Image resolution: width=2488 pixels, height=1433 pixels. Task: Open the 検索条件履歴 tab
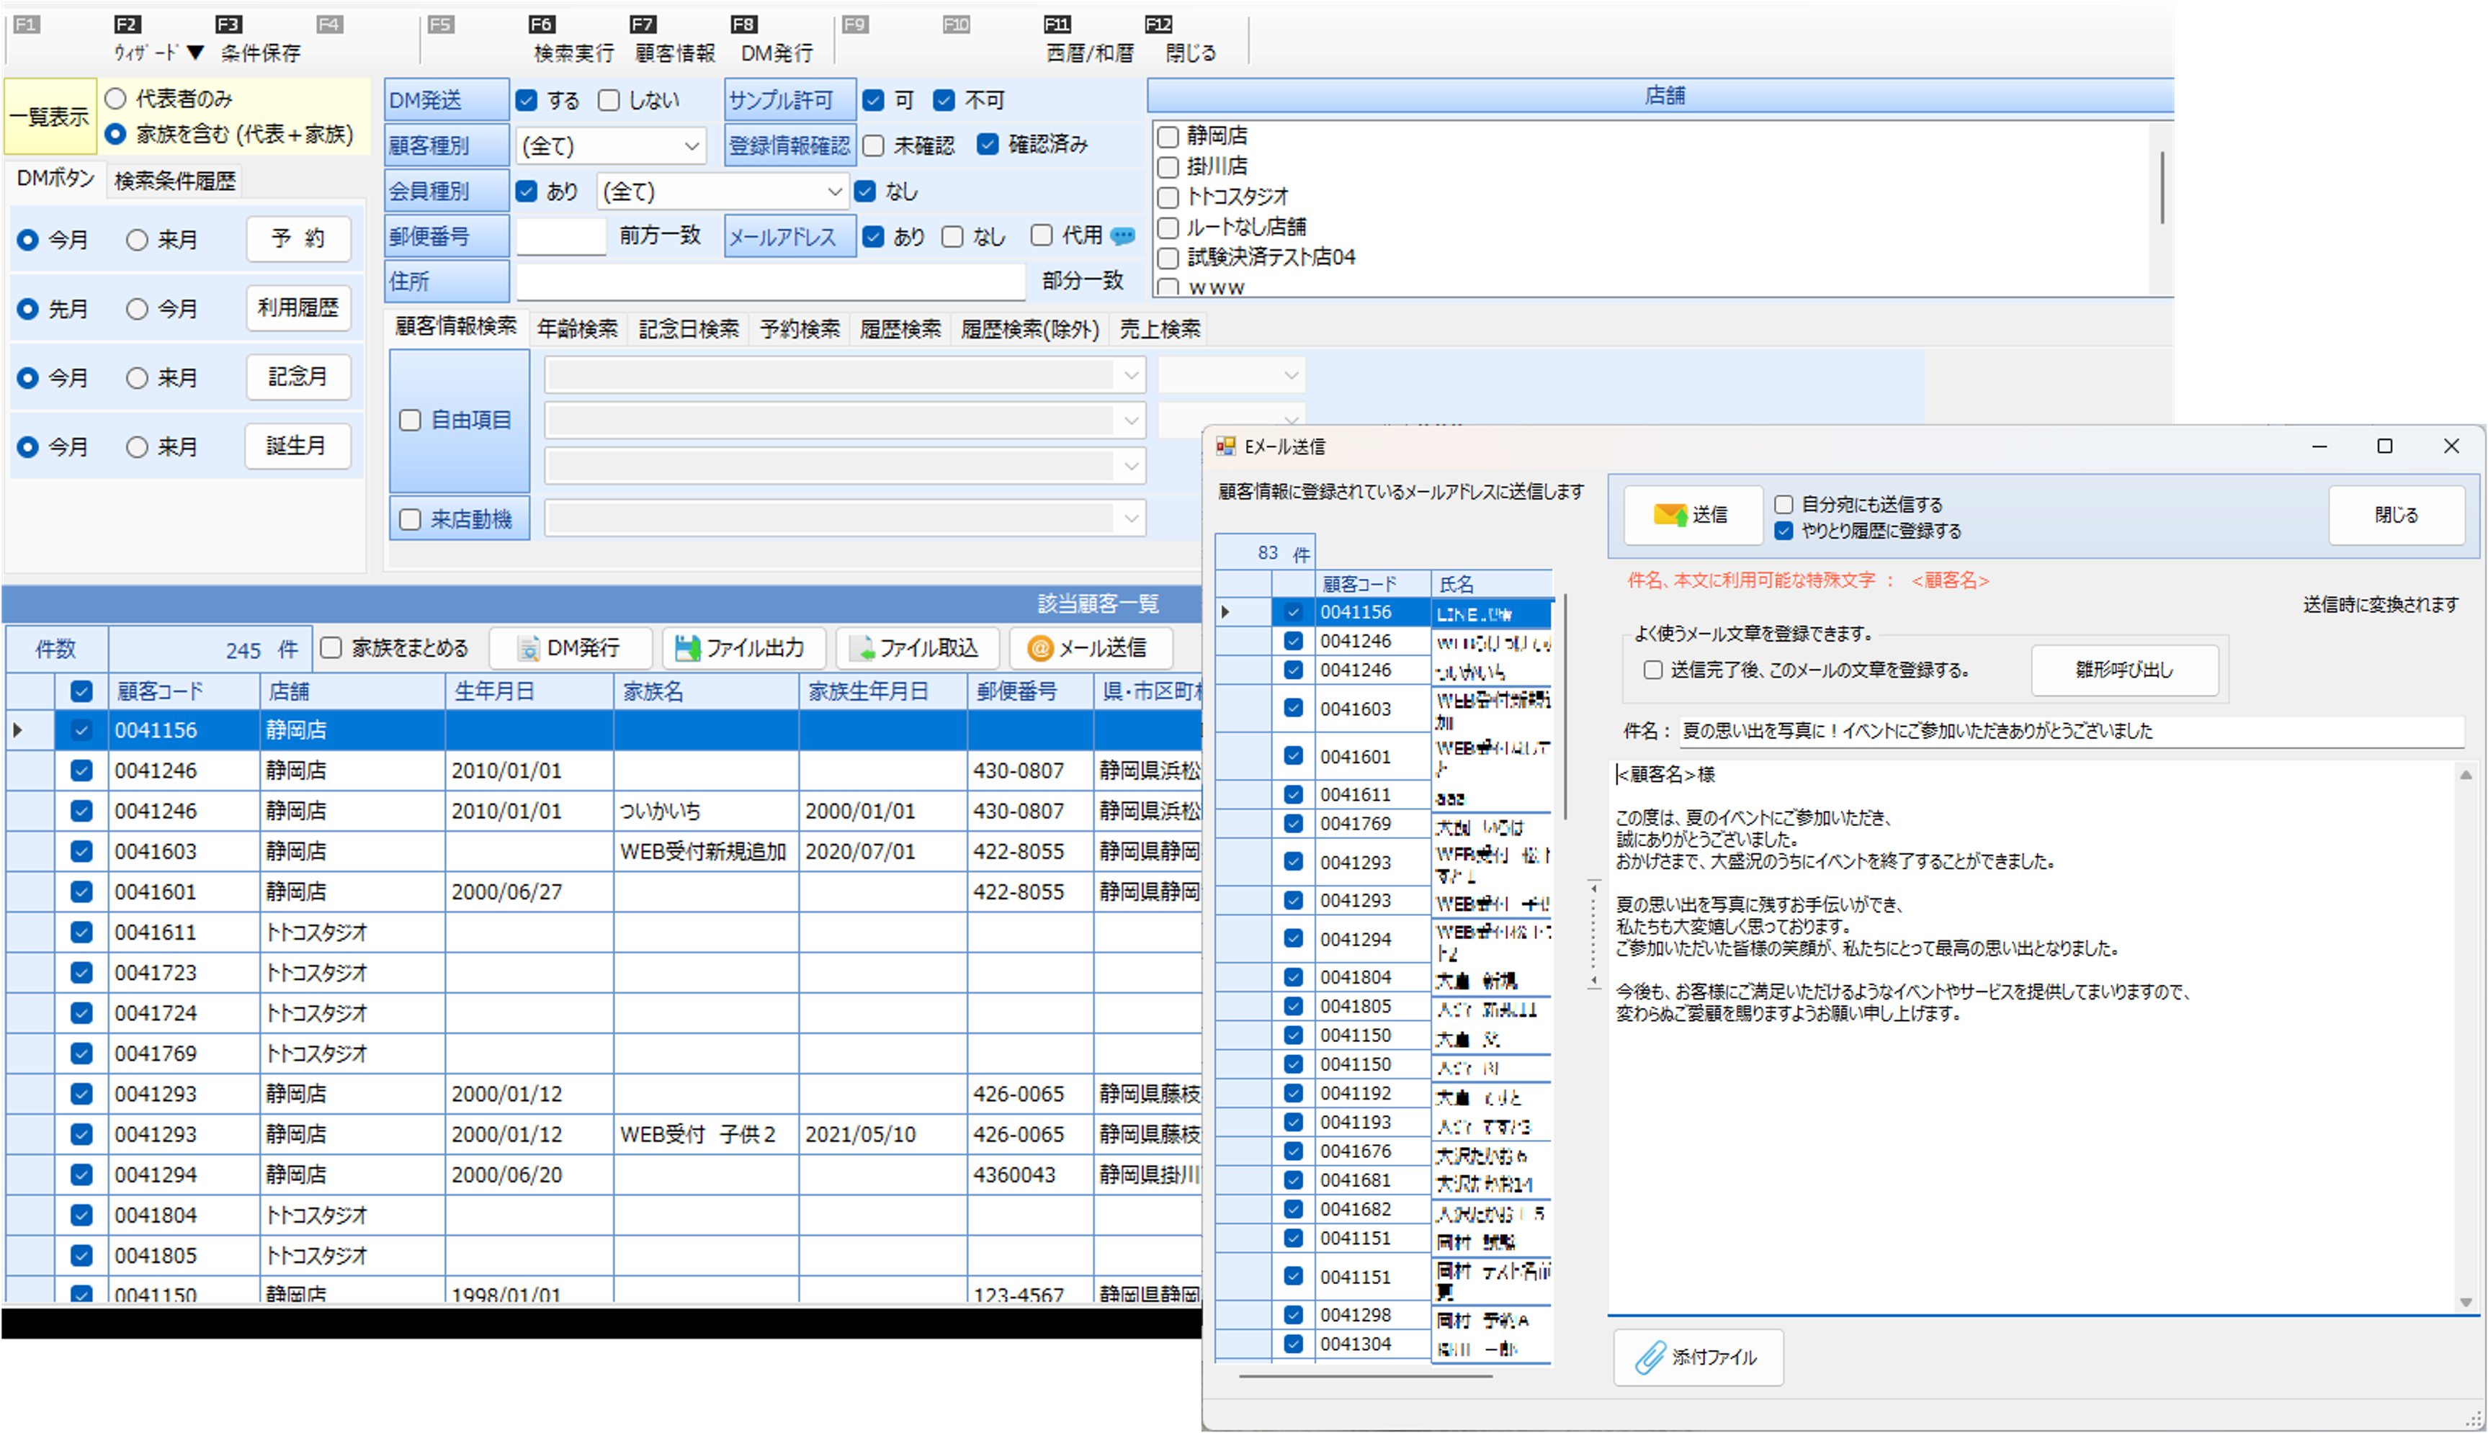[x=175, y=181]
